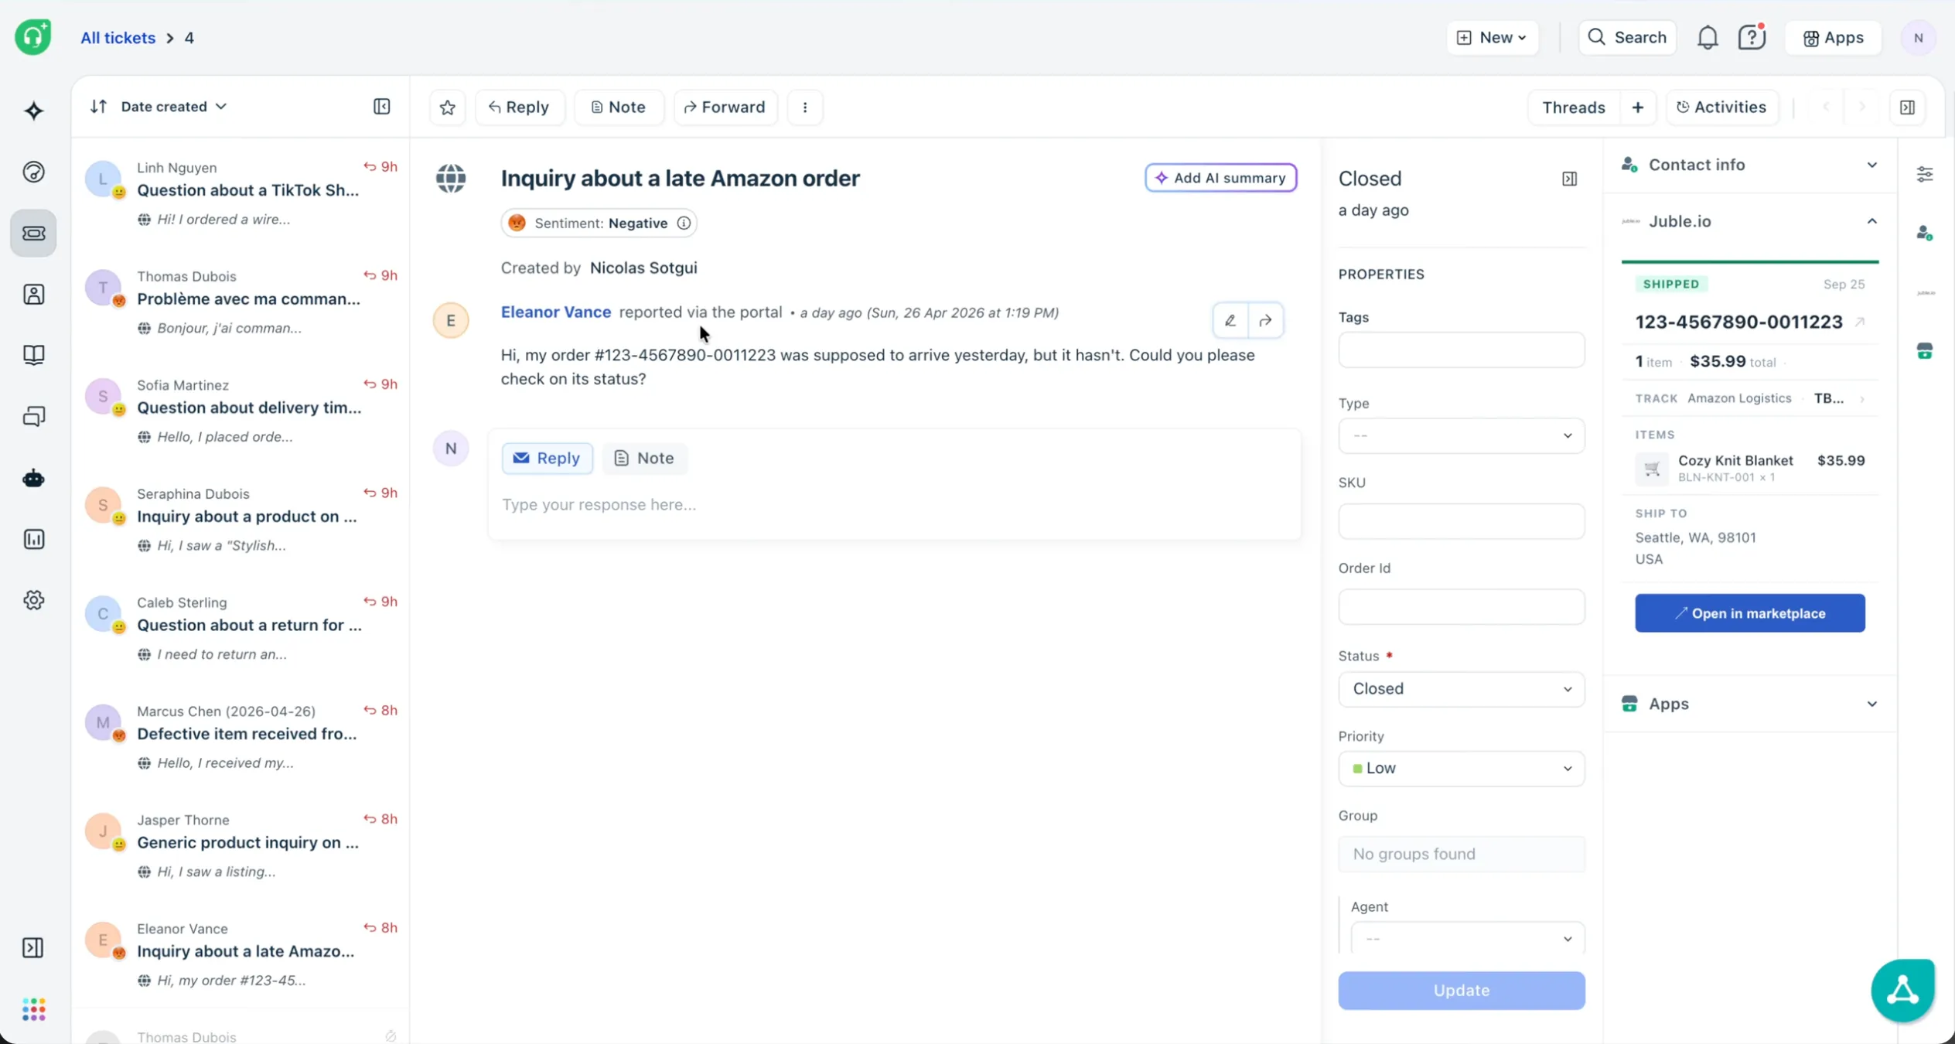Viewport: 1955px width, 1044px height.
Task: Open the Status dropdown showing Closed
Action: coord(1461,688)
